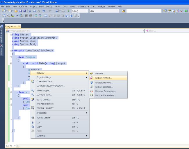The width and height of the screenshot is (189, 149).
Task: Expand the Organize Usings submenu
Action: point(60,77)
